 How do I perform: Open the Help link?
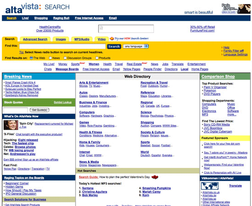(226, 47)
